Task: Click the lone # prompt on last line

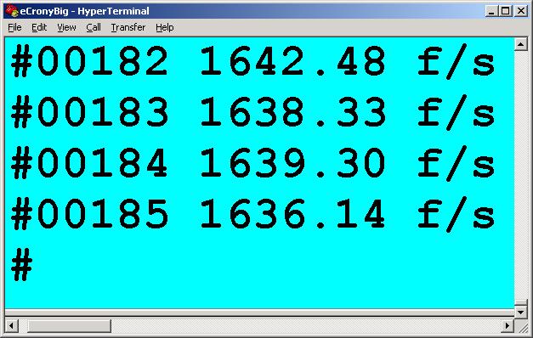Action: 22,265
